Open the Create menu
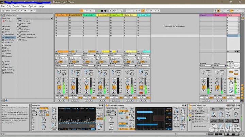Image resolution: width=245 pixels, height=137 pixels. point(16,6)
